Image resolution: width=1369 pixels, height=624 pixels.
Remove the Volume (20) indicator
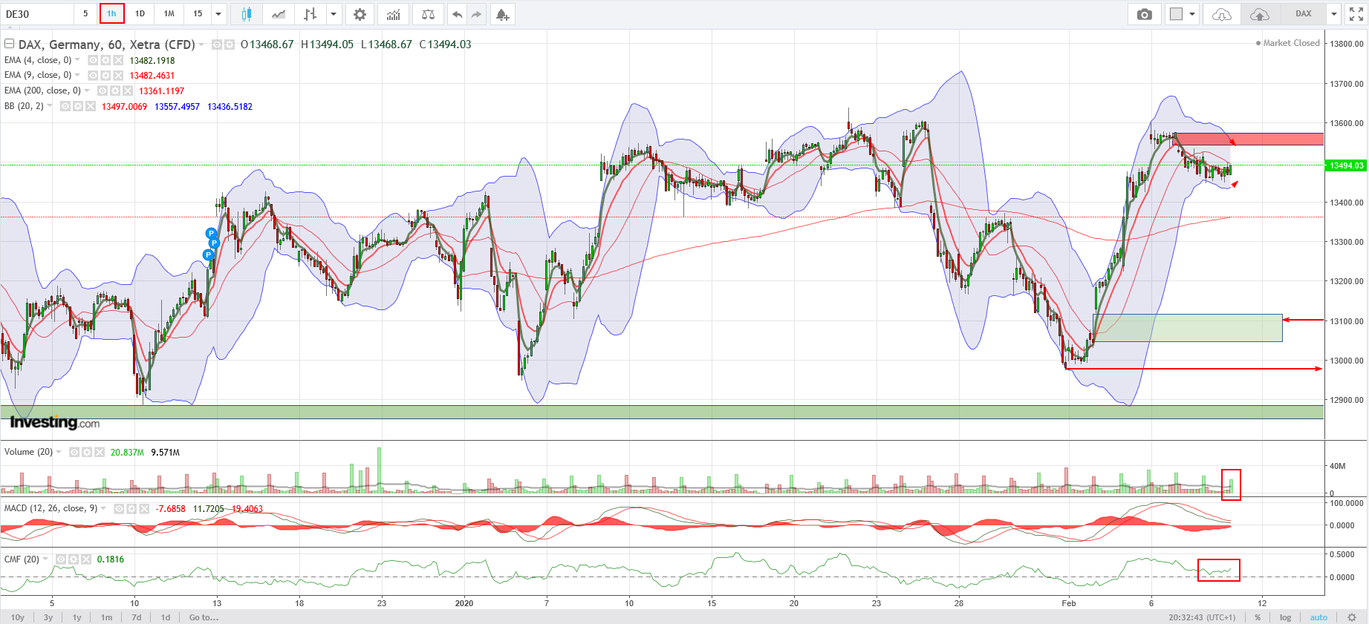pyautogui.click(x=100, y=452)
